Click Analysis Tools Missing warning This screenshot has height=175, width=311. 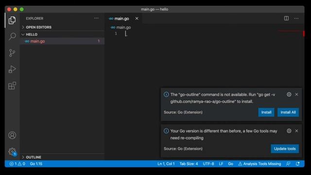(259, 164)
